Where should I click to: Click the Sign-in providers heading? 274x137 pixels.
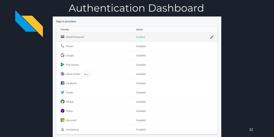66,21
